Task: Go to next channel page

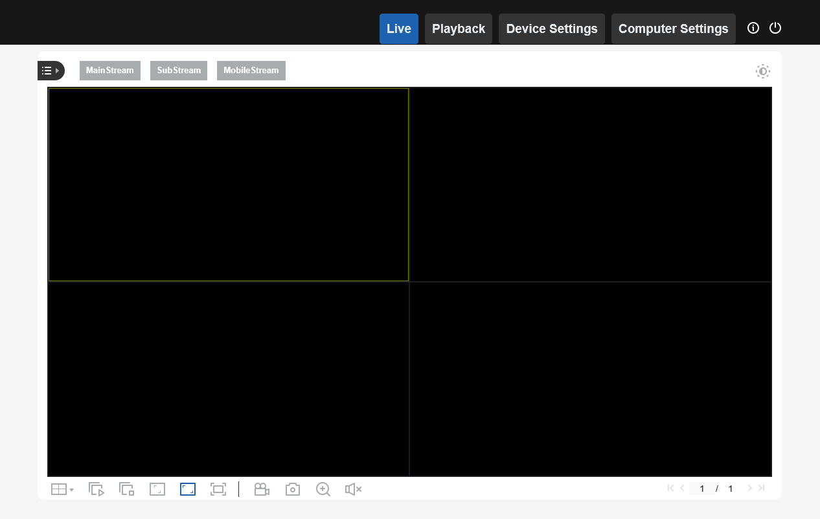Action: coord(750,488)
